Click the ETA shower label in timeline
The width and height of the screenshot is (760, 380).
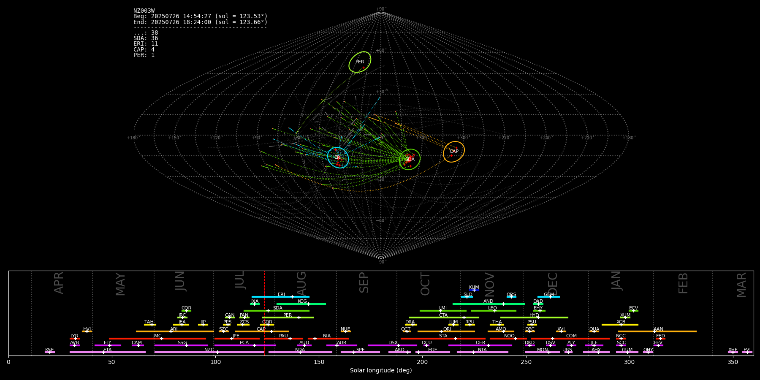108,350
